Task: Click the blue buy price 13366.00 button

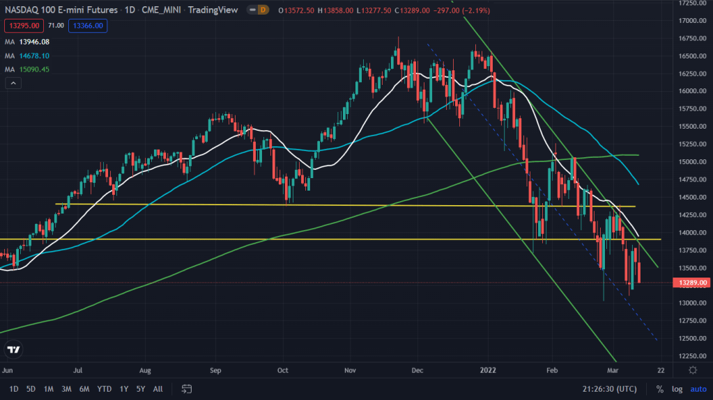Action: click(89, 26)
